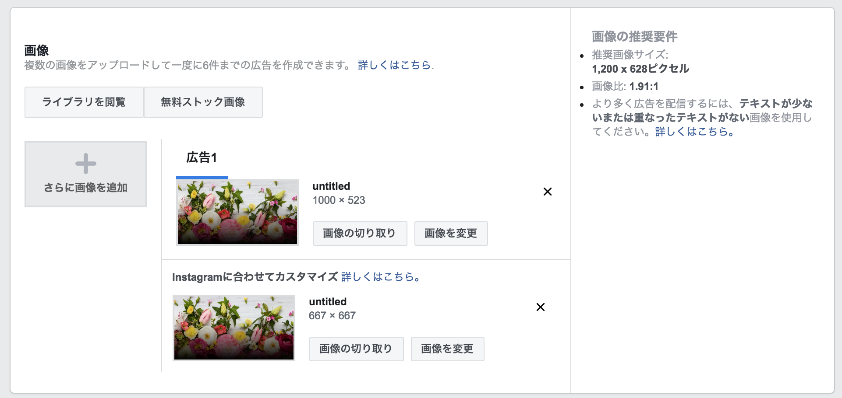
Task: Open 詳しくはこちら link beside Instagram customization
Action: [380, 277]
